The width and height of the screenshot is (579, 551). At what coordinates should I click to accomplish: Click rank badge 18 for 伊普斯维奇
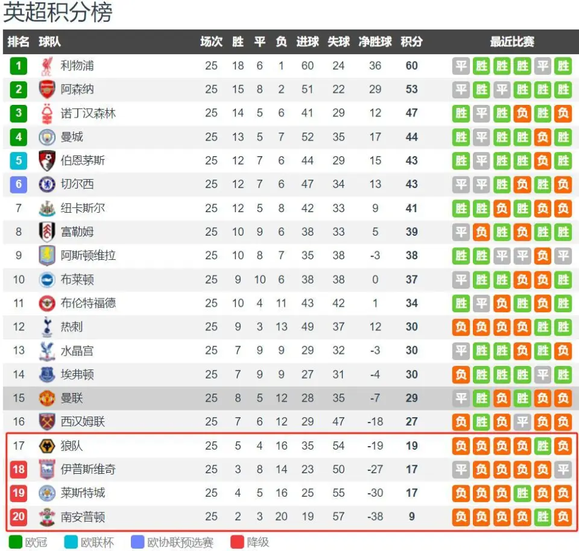click(19, 470)
